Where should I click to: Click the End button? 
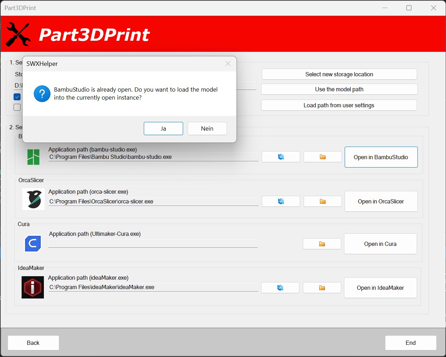410,343
